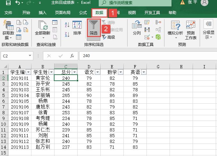Expand the Data Validation dropdown arrow
The image size is (217, 156).
(152, 37)
